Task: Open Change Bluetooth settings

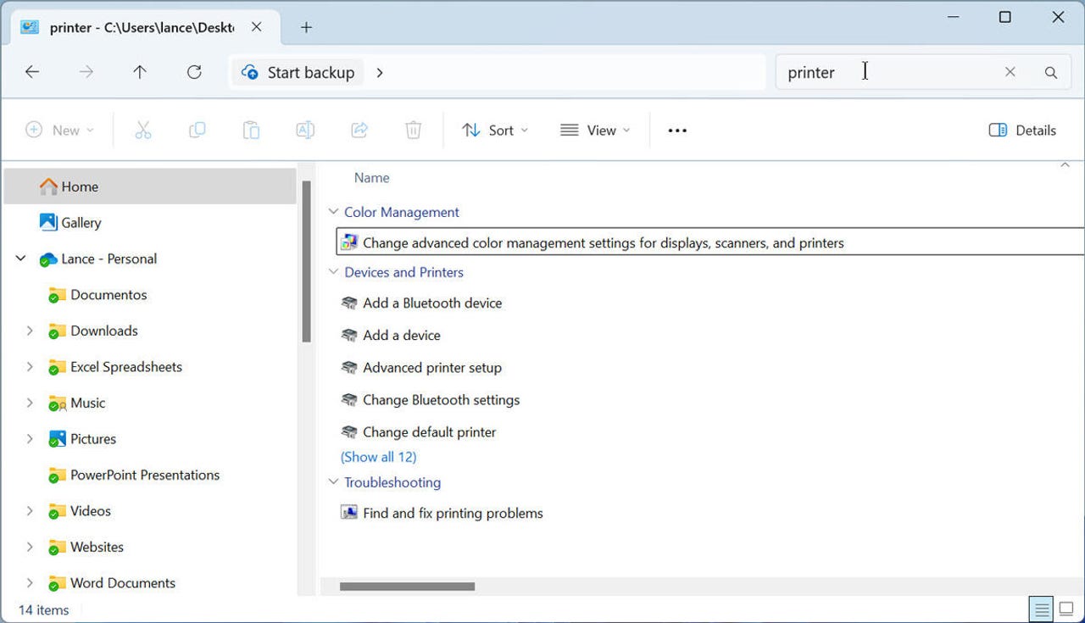Action: point(442,399)
